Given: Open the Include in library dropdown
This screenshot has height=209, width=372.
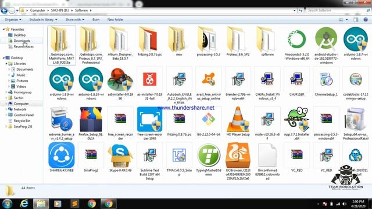Looking at the screenshot, I should pos(43,19).
